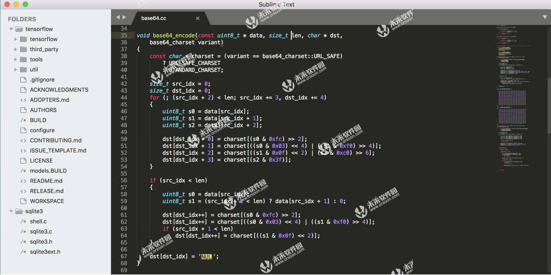The image size is (551, 275).
Task: Open shell.c in sqlite3 folder
Action: (x=38, y=222)
